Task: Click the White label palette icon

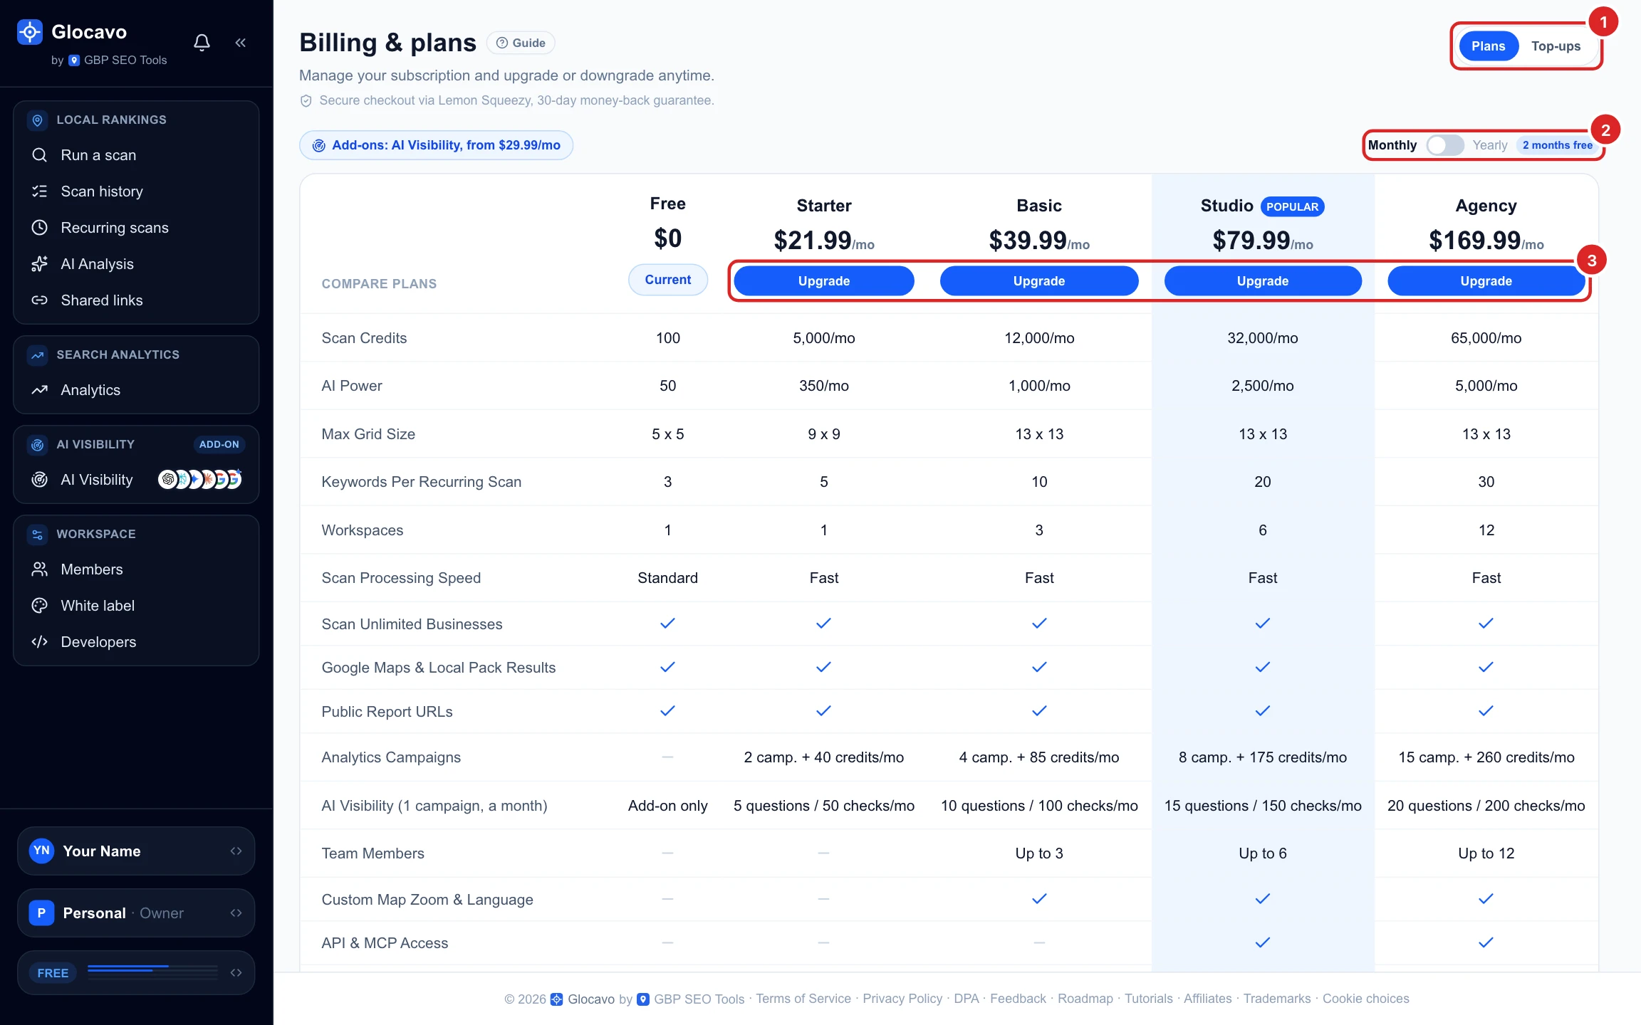Action: click(40, 606)
